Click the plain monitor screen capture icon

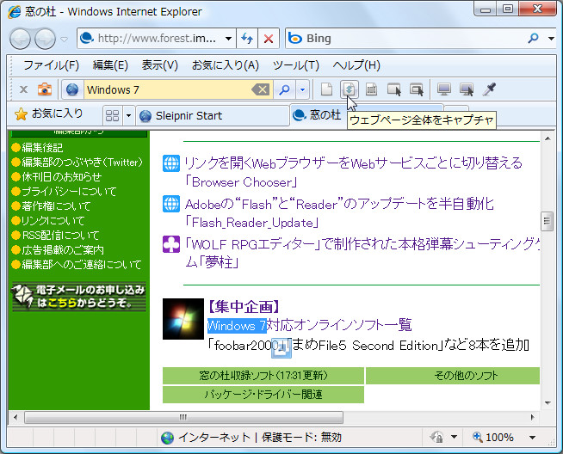[x=444, y=89]
